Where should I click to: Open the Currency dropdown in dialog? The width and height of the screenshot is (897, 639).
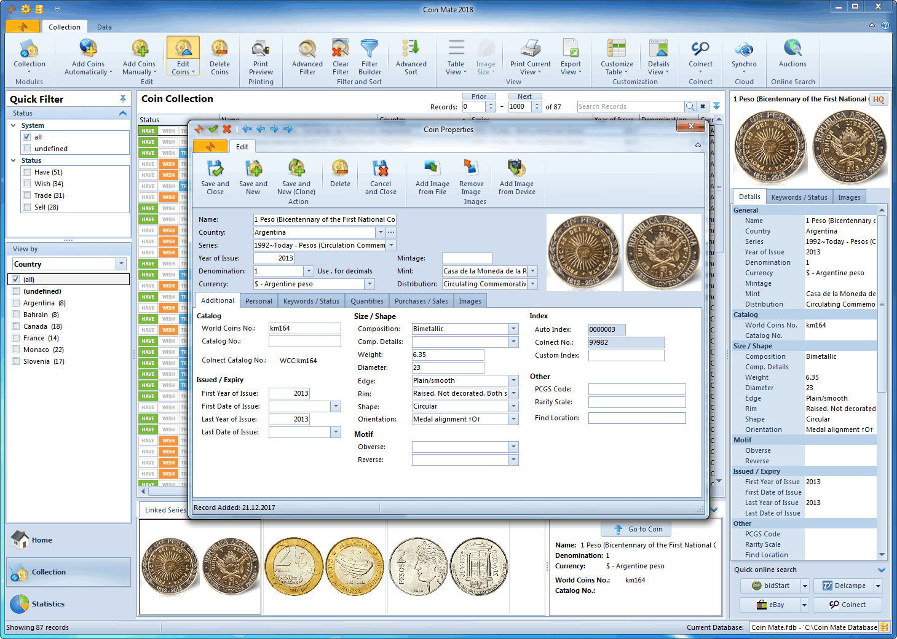369,284
